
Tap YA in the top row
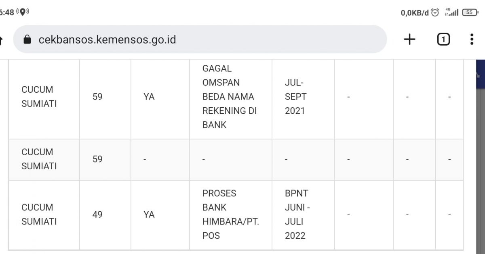149,97
